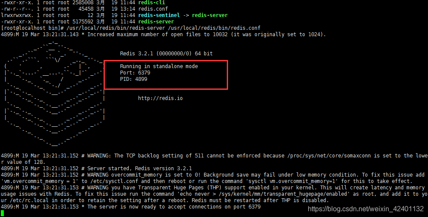Click the /proc/sys/net/core/somaxconn path

pyautogui.click(x=329, y=156)
